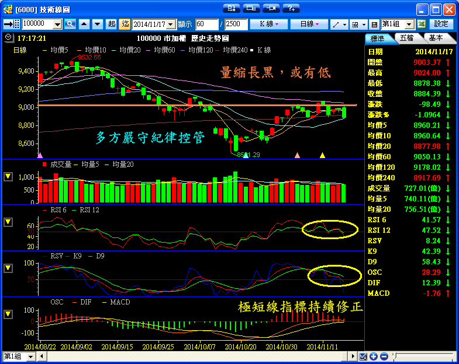Image resolution: width=459 pixels, height=364 pixels.
Task: Adjust the zoom slider at bottom right
Action: point(396,356)
